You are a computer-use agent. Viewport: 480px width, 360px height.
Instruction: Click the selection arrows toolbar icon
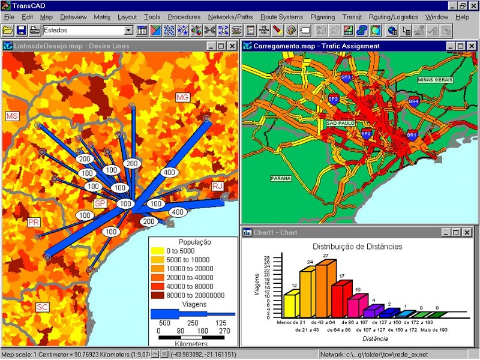[223, 31]
